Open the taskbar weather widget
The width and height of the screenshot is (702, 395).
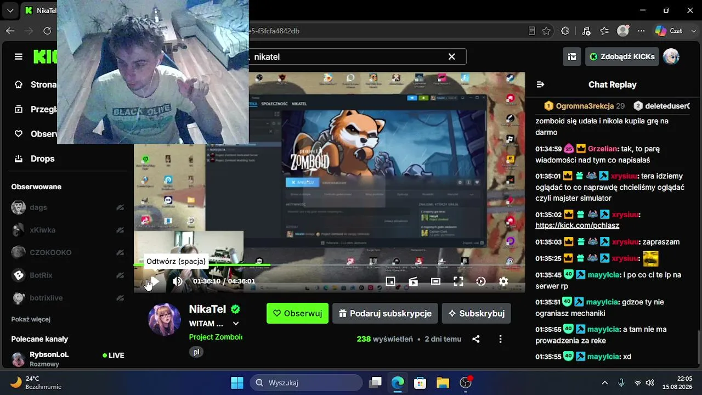(36, 382)
